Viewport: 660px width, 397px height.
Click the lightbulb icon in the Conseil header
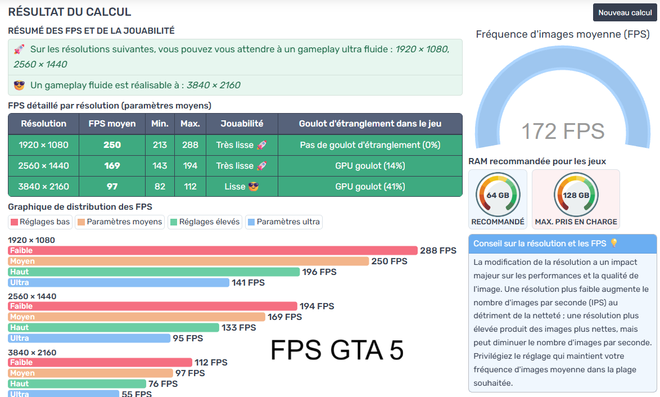tap(614, 243)
